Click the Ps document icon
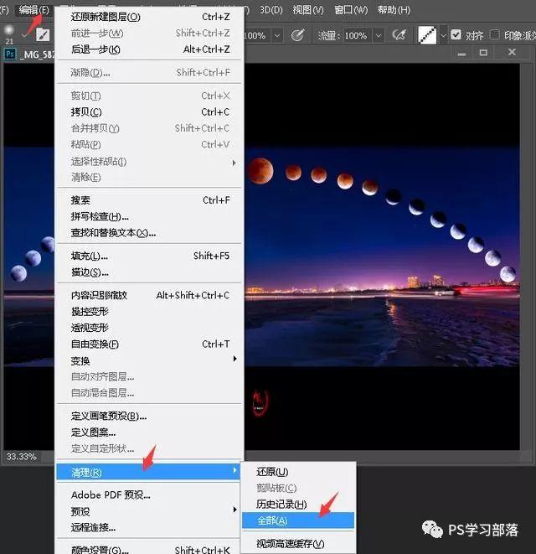Screen dimensions: 536x554 point(10,54)
